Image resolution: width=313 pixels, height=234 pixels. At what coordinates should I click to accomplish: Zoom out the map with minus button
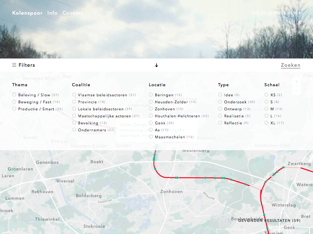[296, 90]
